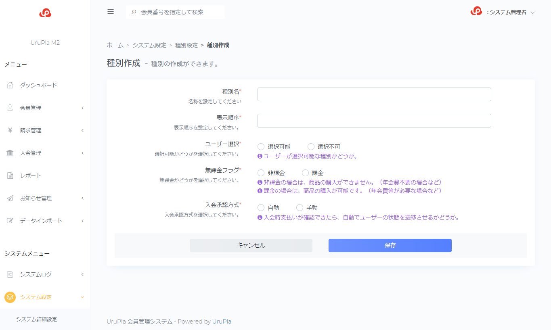The image size is (551, 330).
Task: Click the キャンセル button
Action: (251, 245)
